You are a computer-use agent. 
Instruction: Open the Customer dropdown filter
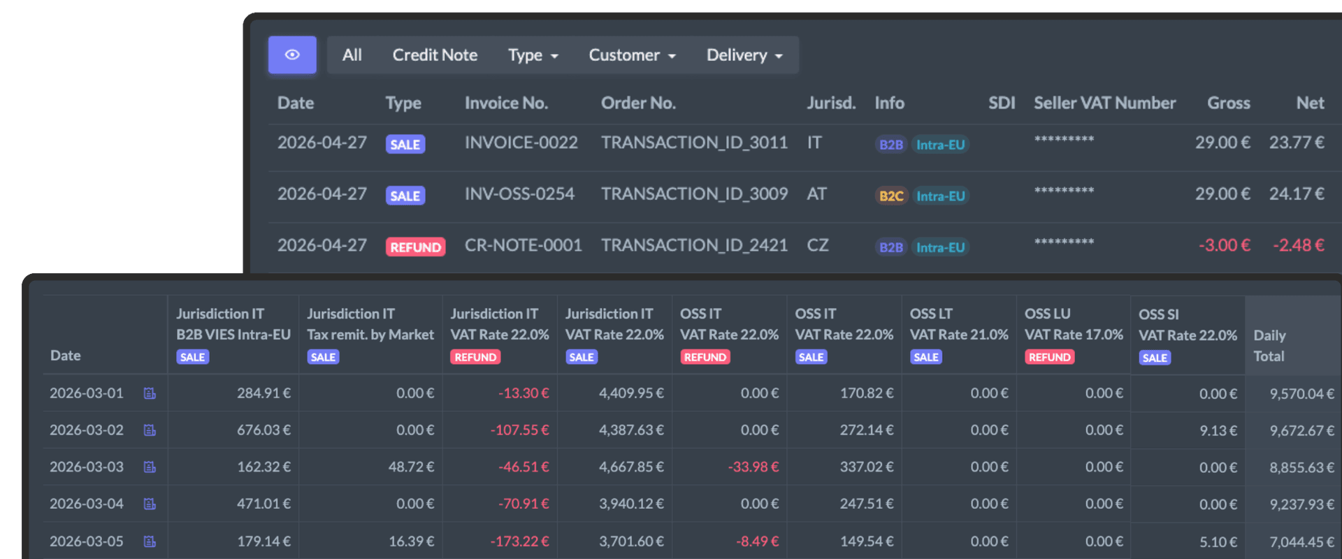click(633, 55)
